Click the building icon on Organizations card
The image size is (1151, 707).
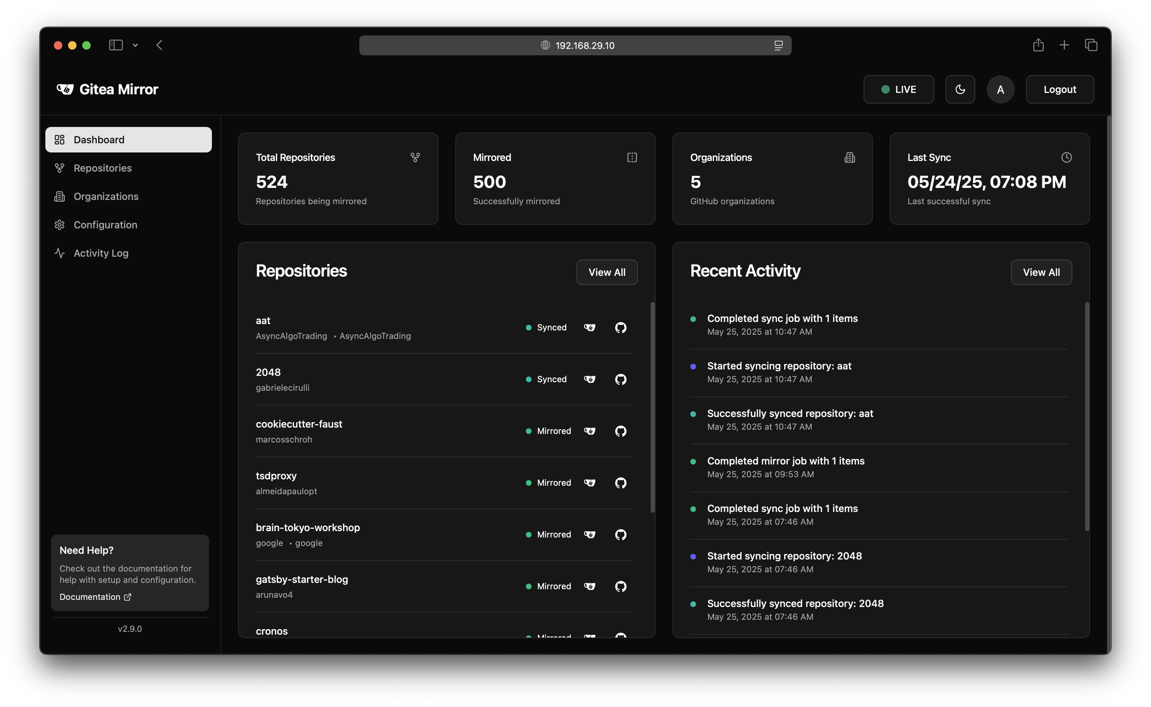tap(849, 157)
